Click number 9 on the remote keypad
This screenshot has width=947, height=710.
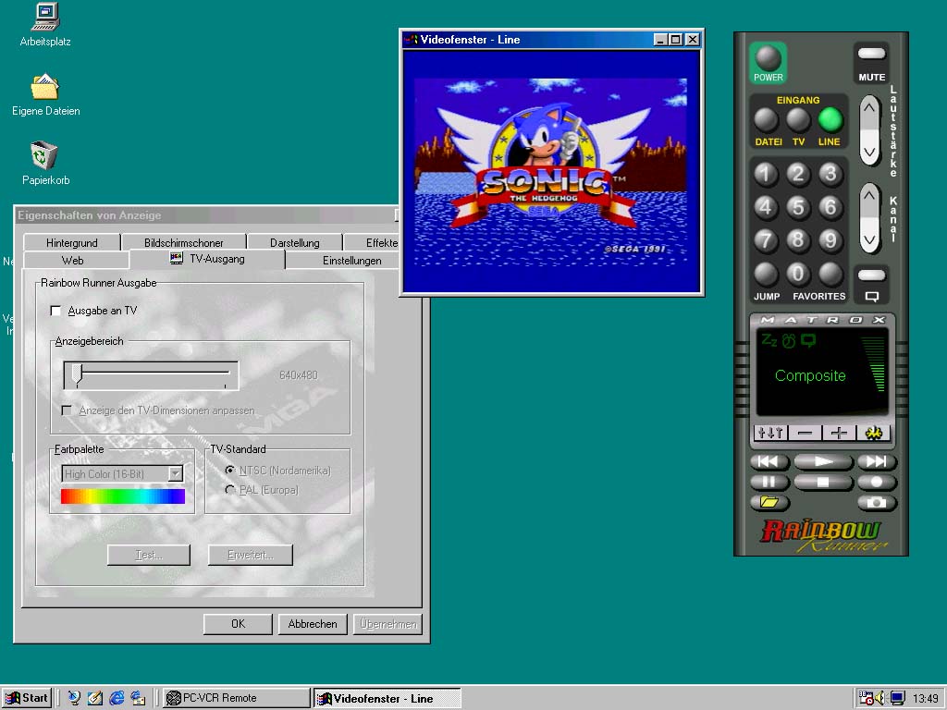[830, 240]
